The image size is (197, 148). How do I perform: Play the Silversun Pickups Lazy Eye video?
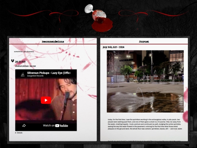click(x=46, y=100)
